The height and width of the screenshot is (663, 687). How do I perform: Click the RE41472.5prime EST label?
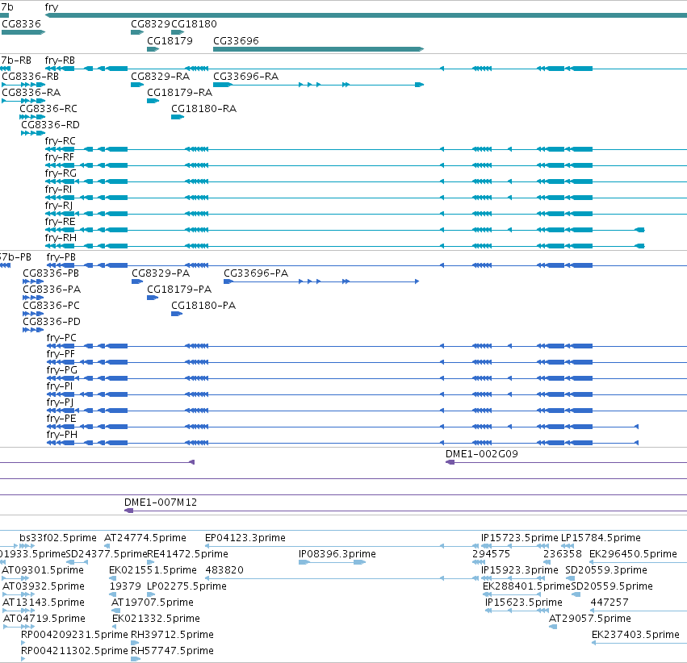(187, 554)
